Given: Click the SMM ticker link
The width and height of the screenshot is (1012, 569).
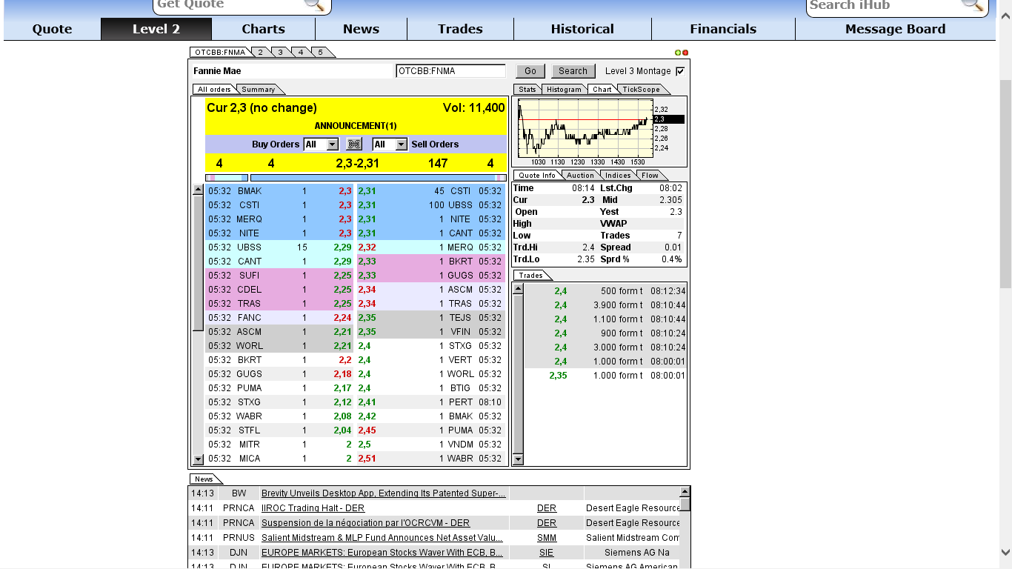Looking at the screenshot, I should pos(547,538).
